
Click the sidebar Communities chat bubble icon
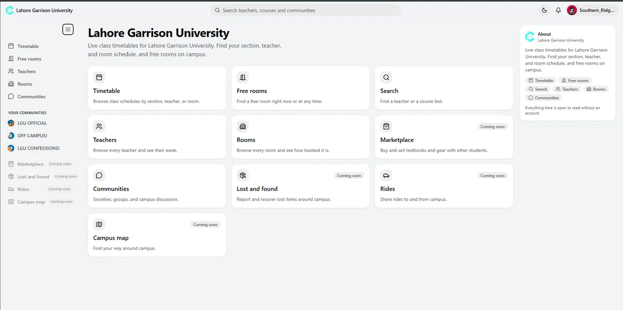[11, 97]
